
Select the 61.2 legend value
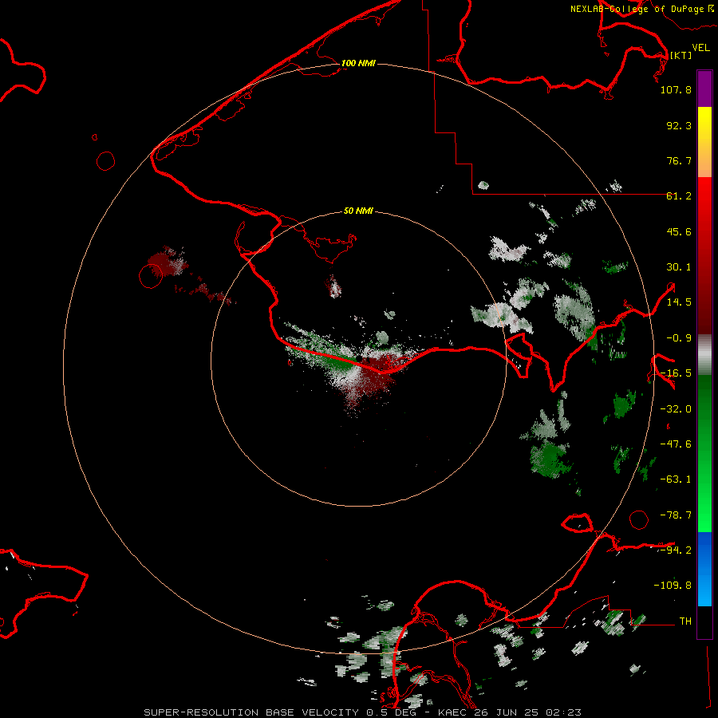(679, 196)
